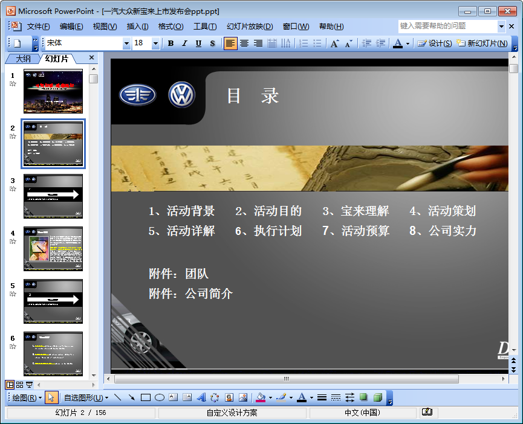Apply font color from formatting toolbar
The width and height of the screenshot is (523, 424).
pyautogui.click(x=398, y=43)
